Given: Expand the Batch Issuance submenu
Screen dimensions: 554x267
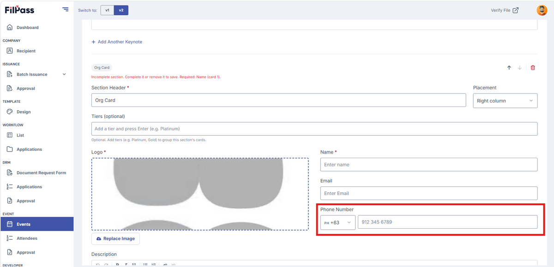Looking at the screenshot, I should tap(64, 74).
